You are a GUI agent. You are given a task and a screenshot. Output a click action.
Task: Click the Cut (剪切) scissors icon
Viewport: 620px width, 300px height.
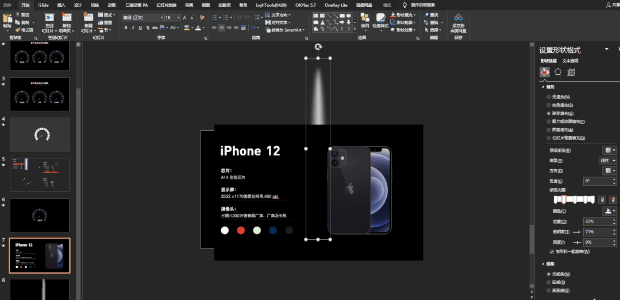(x=18, y=15)
